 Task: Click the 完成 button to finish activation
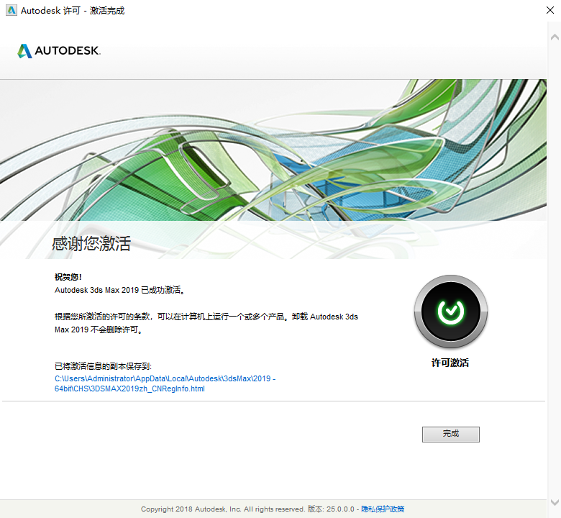point(450,434)
